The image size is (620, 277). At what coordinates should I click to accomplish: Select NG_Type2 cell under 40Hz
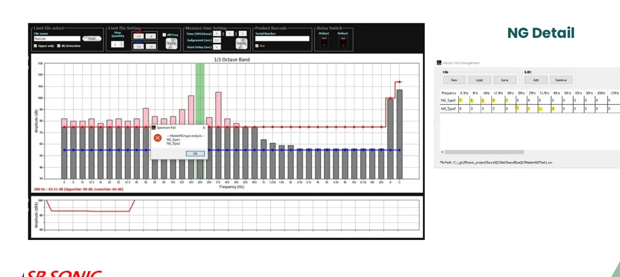click(556, 109)
